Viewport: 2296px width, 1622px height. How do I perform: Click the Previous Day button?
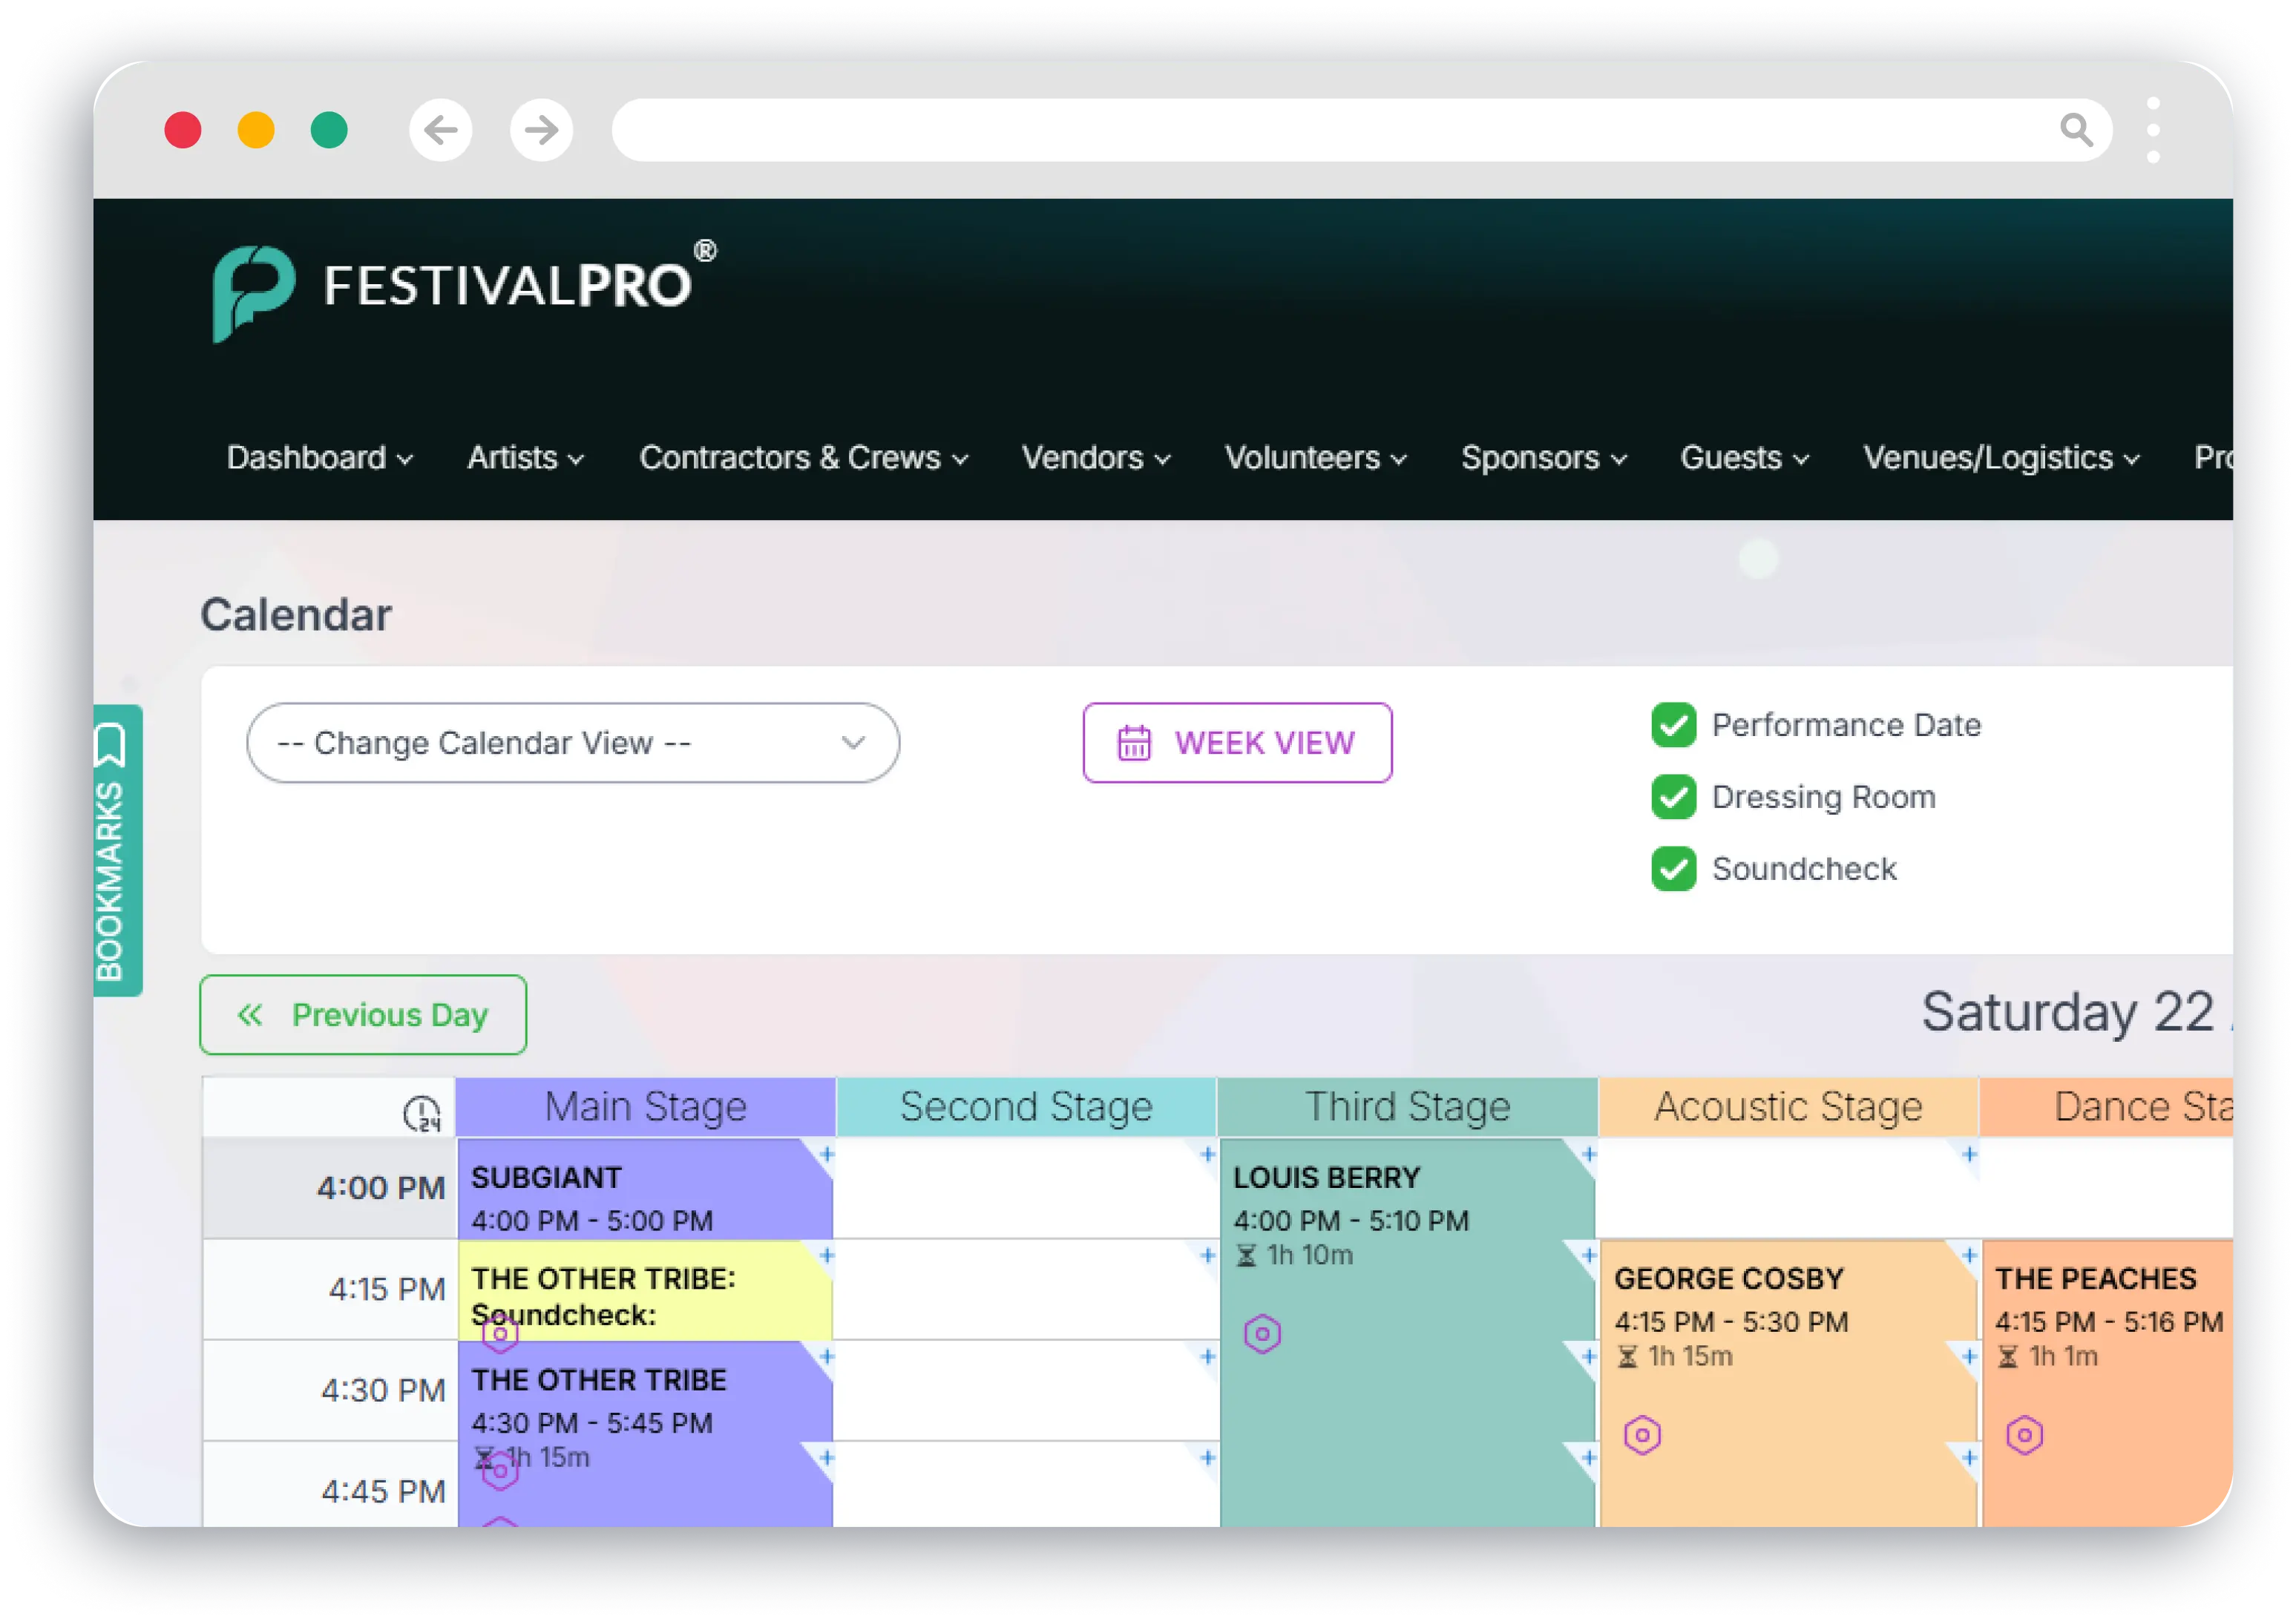[363, 1014]
